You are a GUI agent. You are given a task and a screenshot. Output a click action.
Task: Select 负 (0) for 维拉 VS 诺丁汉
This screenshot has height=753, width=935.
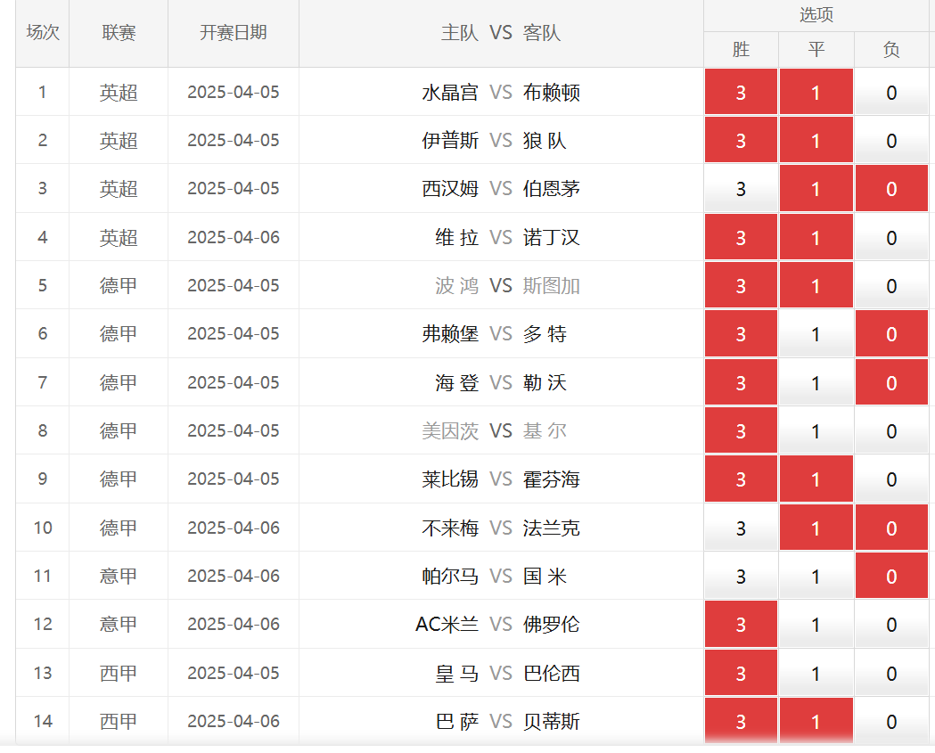point(891,237)
